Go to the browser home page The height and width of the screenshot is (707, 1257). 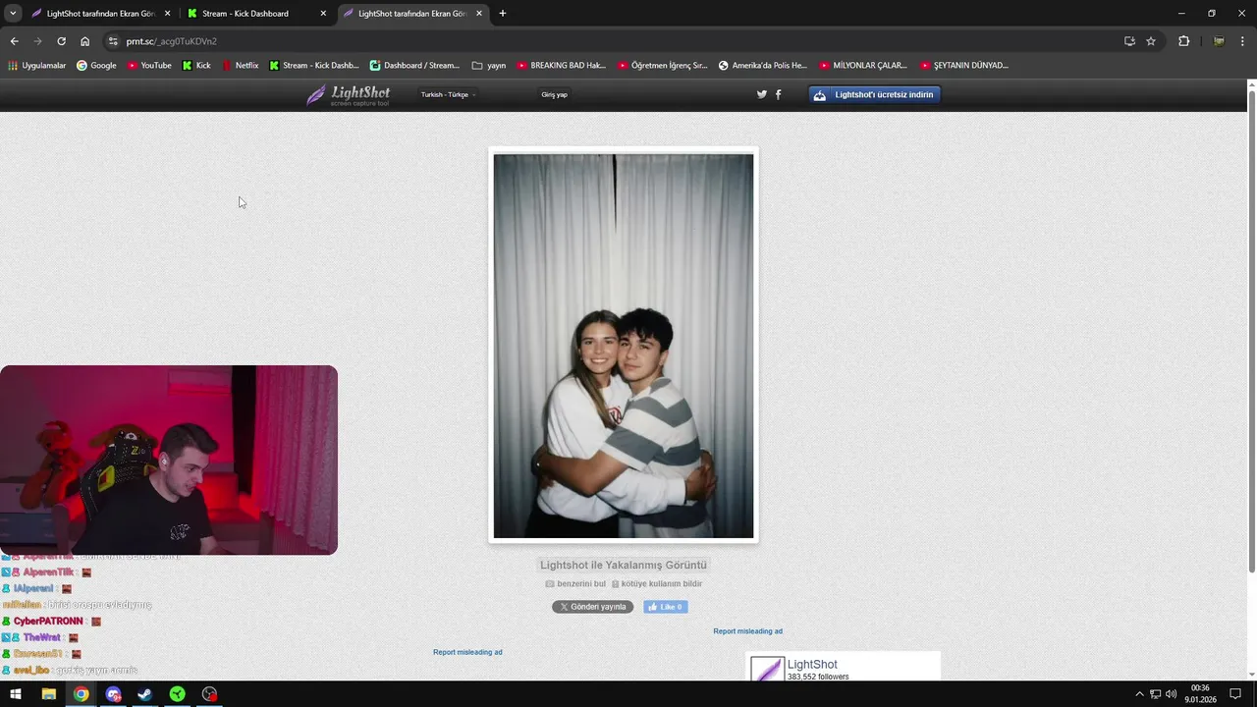(x=84, y=41)
